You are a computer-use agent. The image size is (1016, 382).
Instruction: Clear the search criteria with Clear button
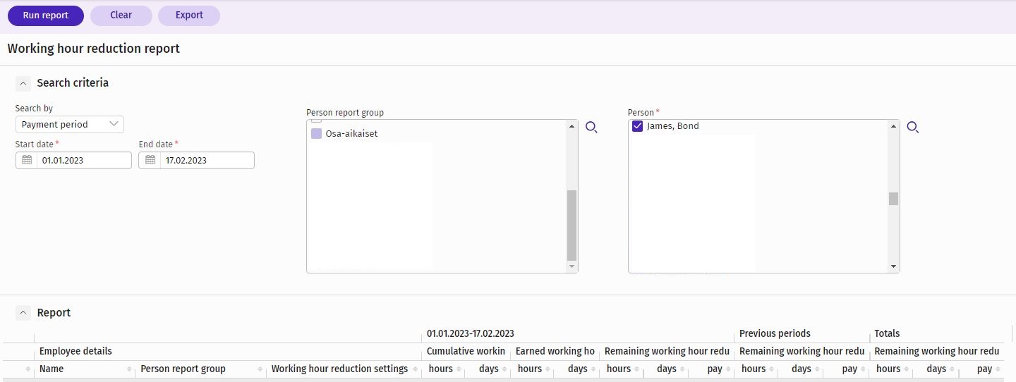coord(121,16)
